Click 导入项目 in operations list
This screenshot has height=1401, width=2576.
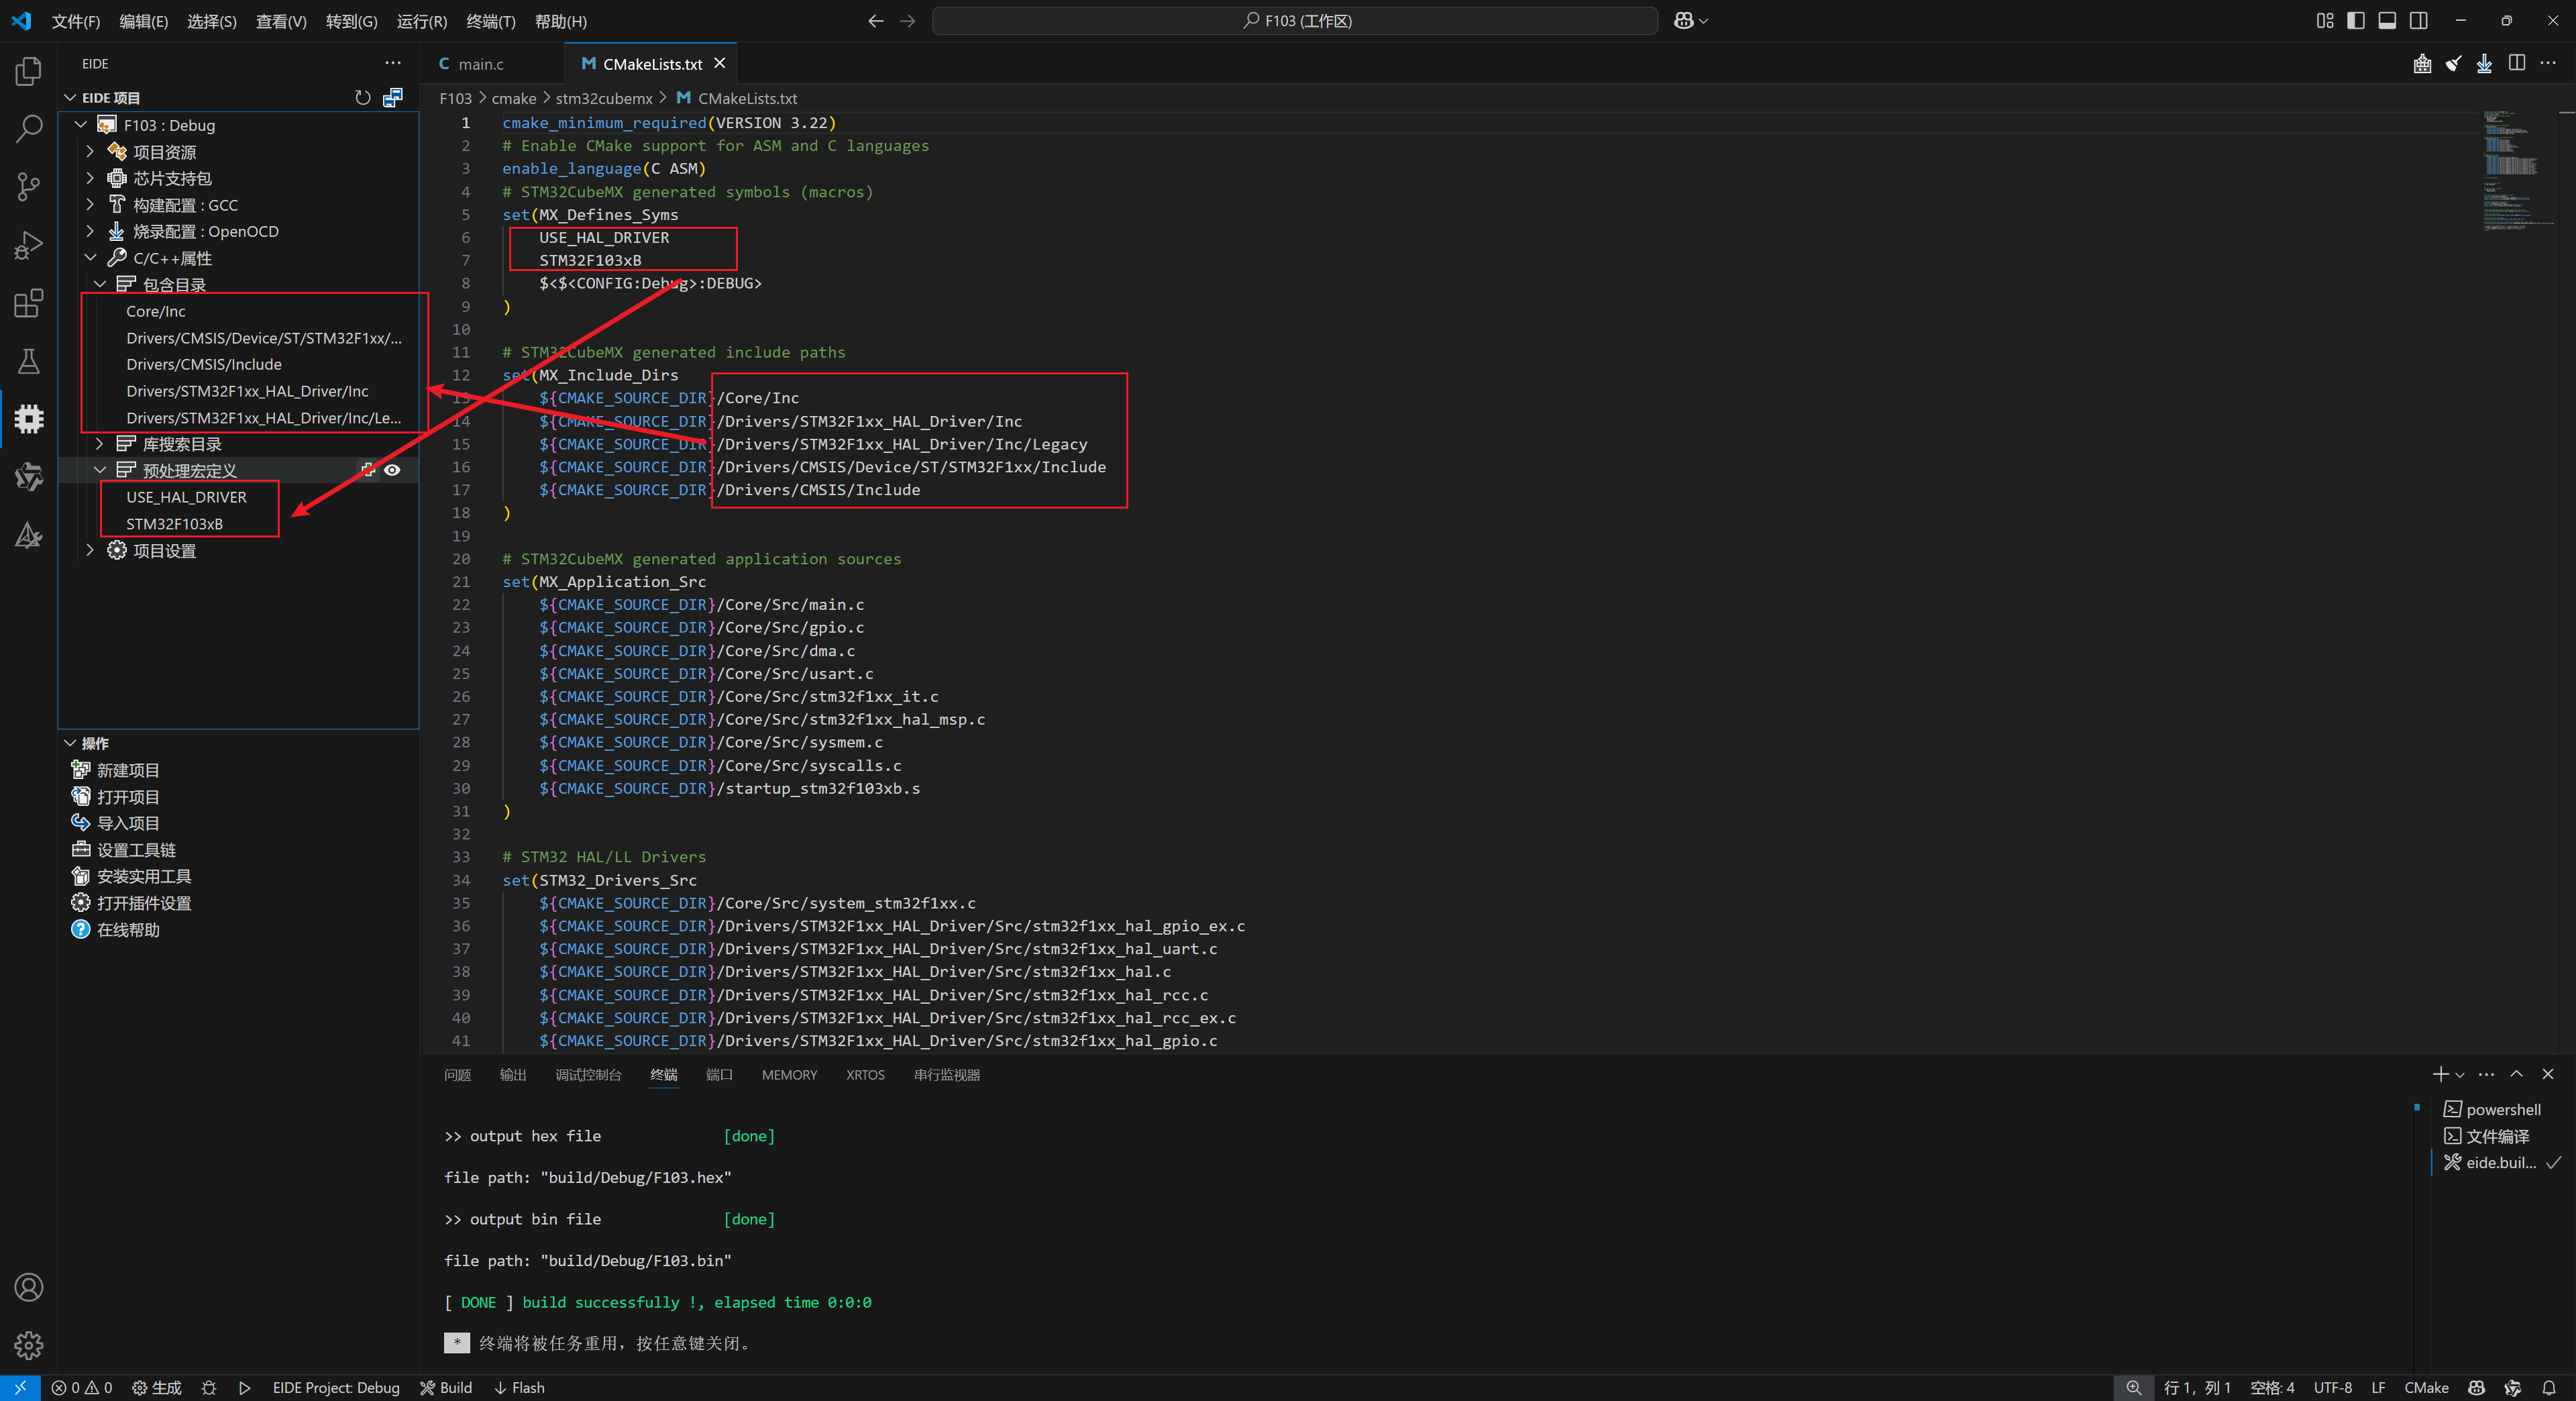[127, 823]
